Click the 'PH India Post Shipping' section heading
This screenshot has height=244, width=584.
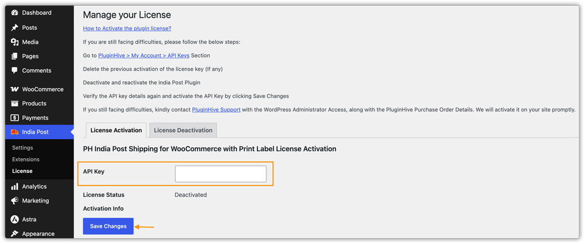[210, 149]
